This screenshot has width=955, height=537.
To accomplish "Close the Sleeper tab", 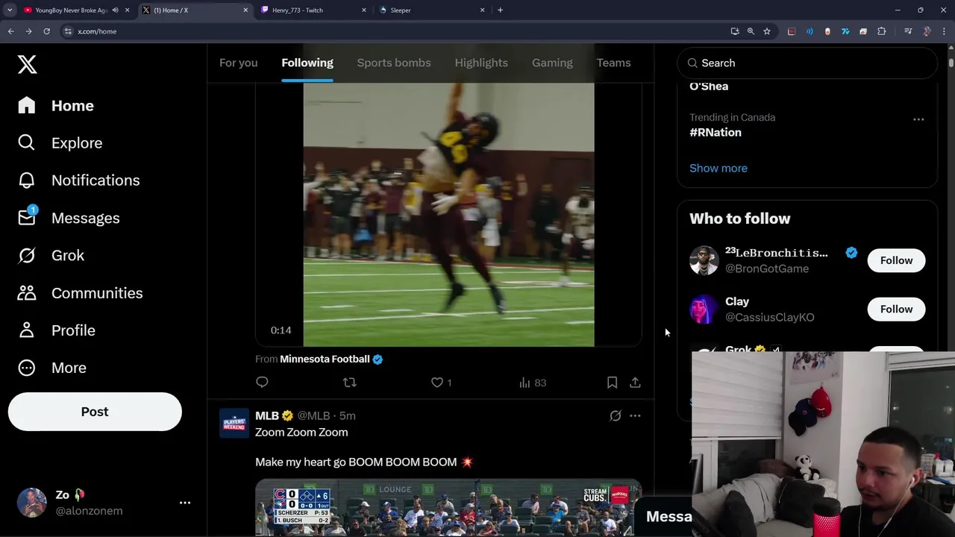I will point(482,10).
